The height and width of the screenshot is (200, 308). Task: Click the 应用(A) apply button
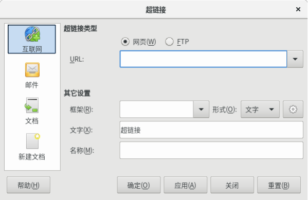point(186,185)
